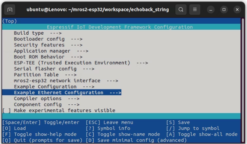Open the Boot ROM Behavior submenu
The height and width of the screenshot is (144, 247).
tap(48, 57)
